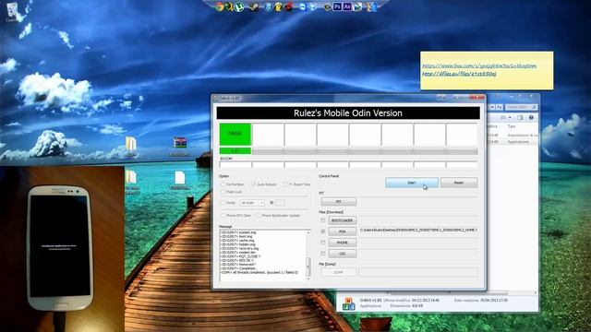
Task: Enable the Re-Partition checkbox
Action: (x=223, y=184)
